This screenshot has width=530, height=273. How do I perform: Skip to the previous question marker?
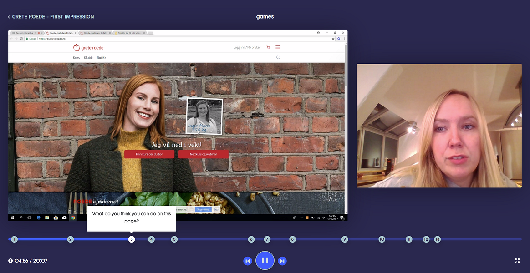click(248, 261)
